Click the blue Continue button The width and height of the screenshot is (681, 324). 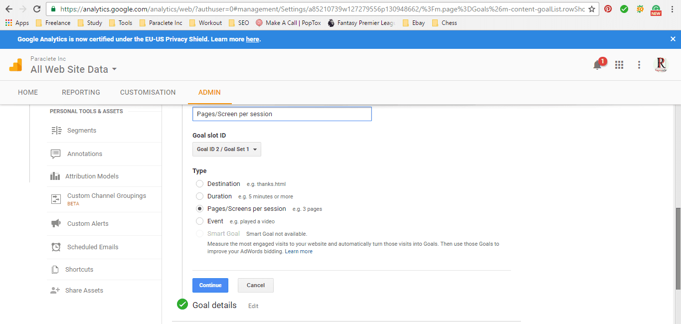(210, 285)
